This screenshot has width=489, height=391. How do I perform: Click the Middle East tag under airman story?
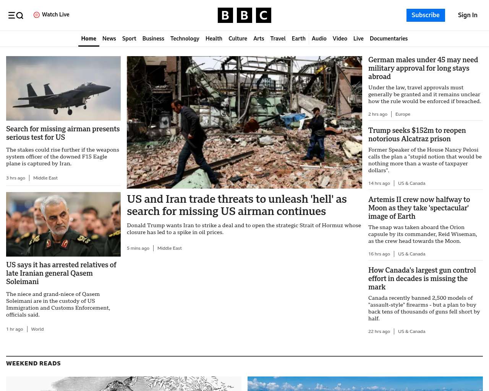[45, 178]
